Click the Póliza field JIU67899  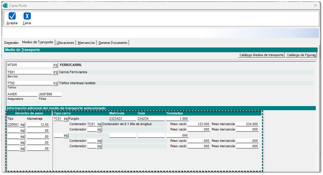(49, 94)
